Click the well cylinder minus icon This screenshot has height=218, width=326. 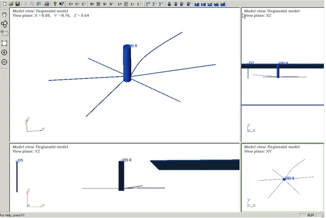click(x=189, y=4)
